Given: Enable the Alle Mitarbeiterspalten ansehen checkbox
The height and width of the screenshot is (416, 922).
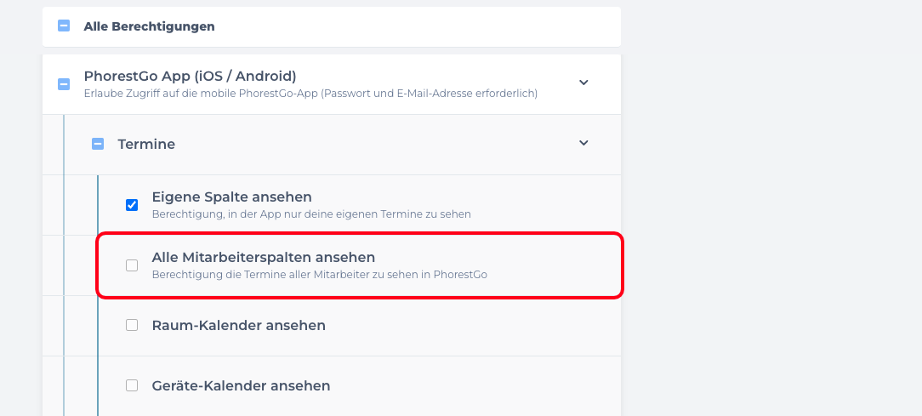Looking at the screenshot, I should pyautogui.click(x=132, y=265).
